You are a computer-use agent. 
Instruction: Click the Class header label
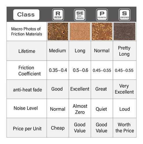26,15
